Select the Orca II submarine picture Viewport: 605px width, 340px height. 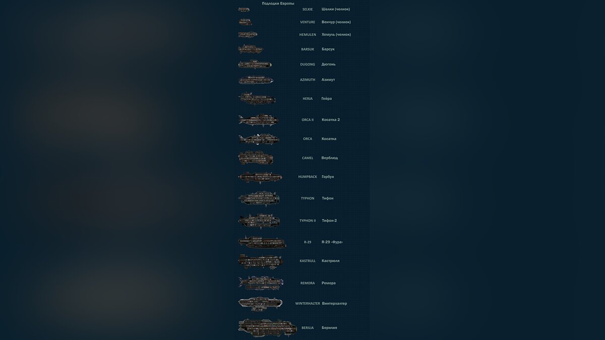(258, 119)
